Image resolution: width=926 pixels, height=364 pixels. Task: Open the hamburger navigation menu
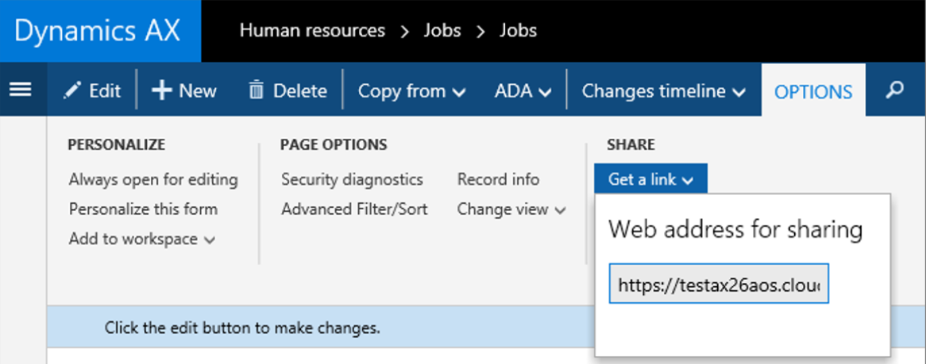(x=20, y=90)
